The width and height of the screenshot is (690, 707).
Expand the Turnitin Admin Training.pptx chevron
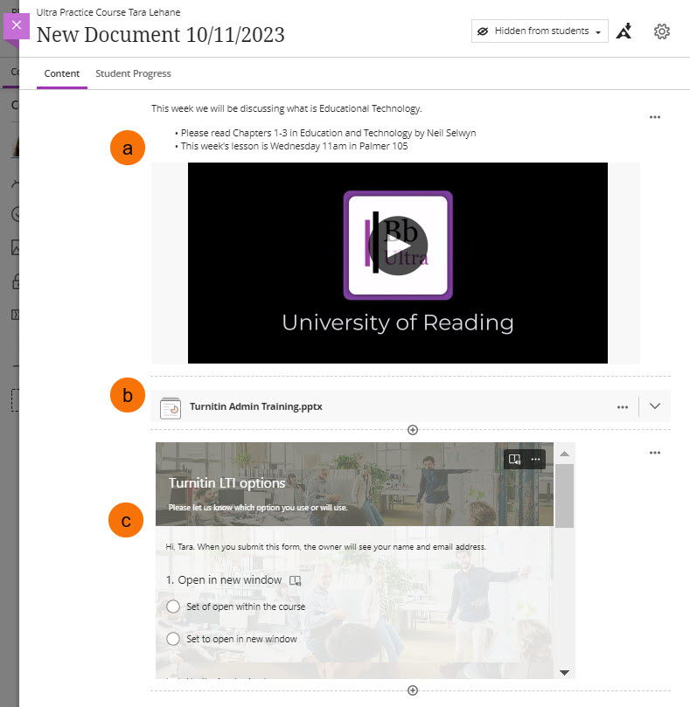click(655, 407)
